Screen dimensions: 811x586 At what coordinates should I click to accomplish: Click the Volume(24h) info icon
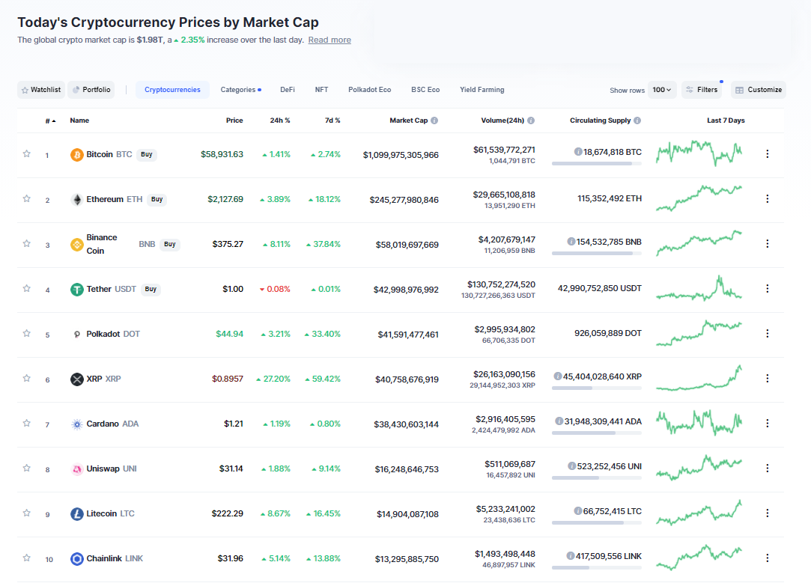point(531,120)
